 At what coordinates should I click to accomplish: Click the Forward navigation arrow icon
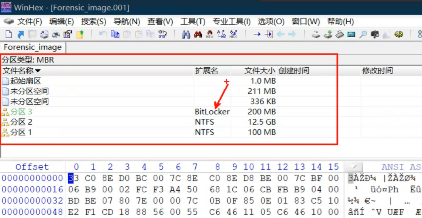(x=292, y=34)
